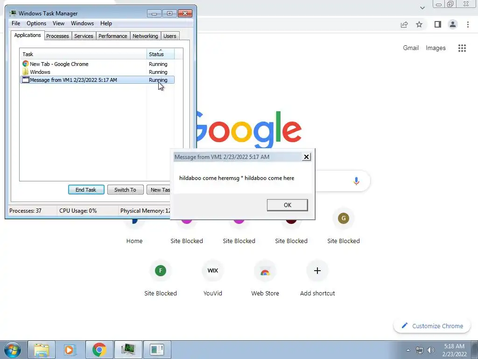Click the Show desktop strip

(475, 350)
